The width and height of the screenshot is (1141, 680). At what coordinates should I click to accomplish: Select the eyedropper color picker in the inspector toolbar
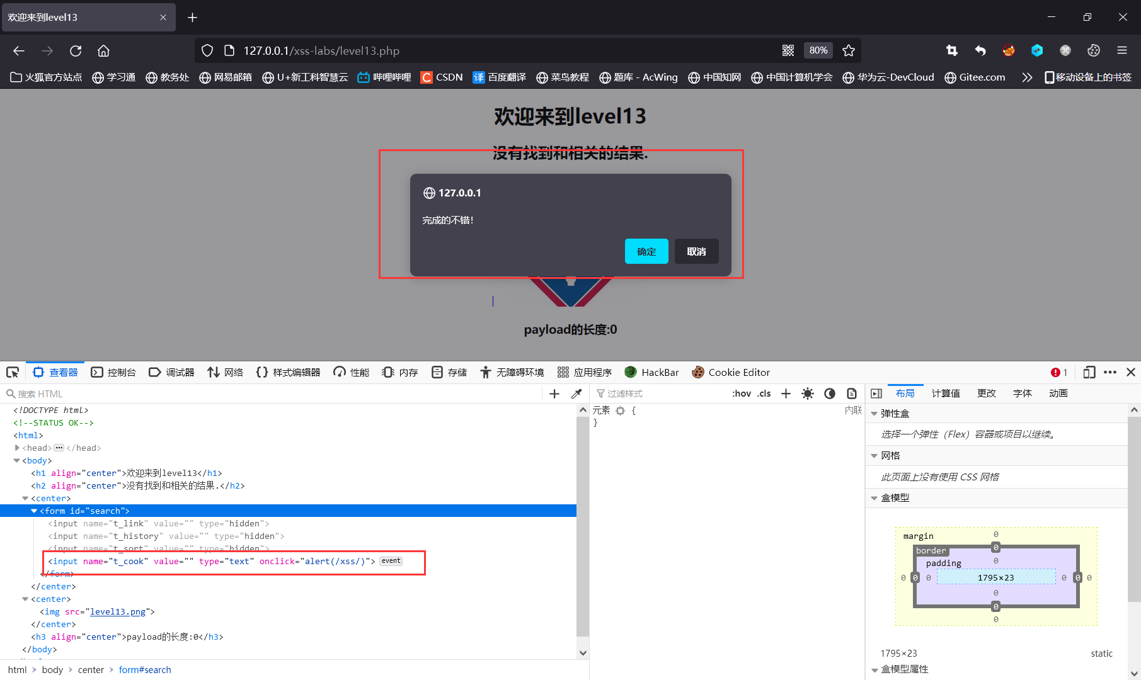pyautogui.click(x=576, y=394)
